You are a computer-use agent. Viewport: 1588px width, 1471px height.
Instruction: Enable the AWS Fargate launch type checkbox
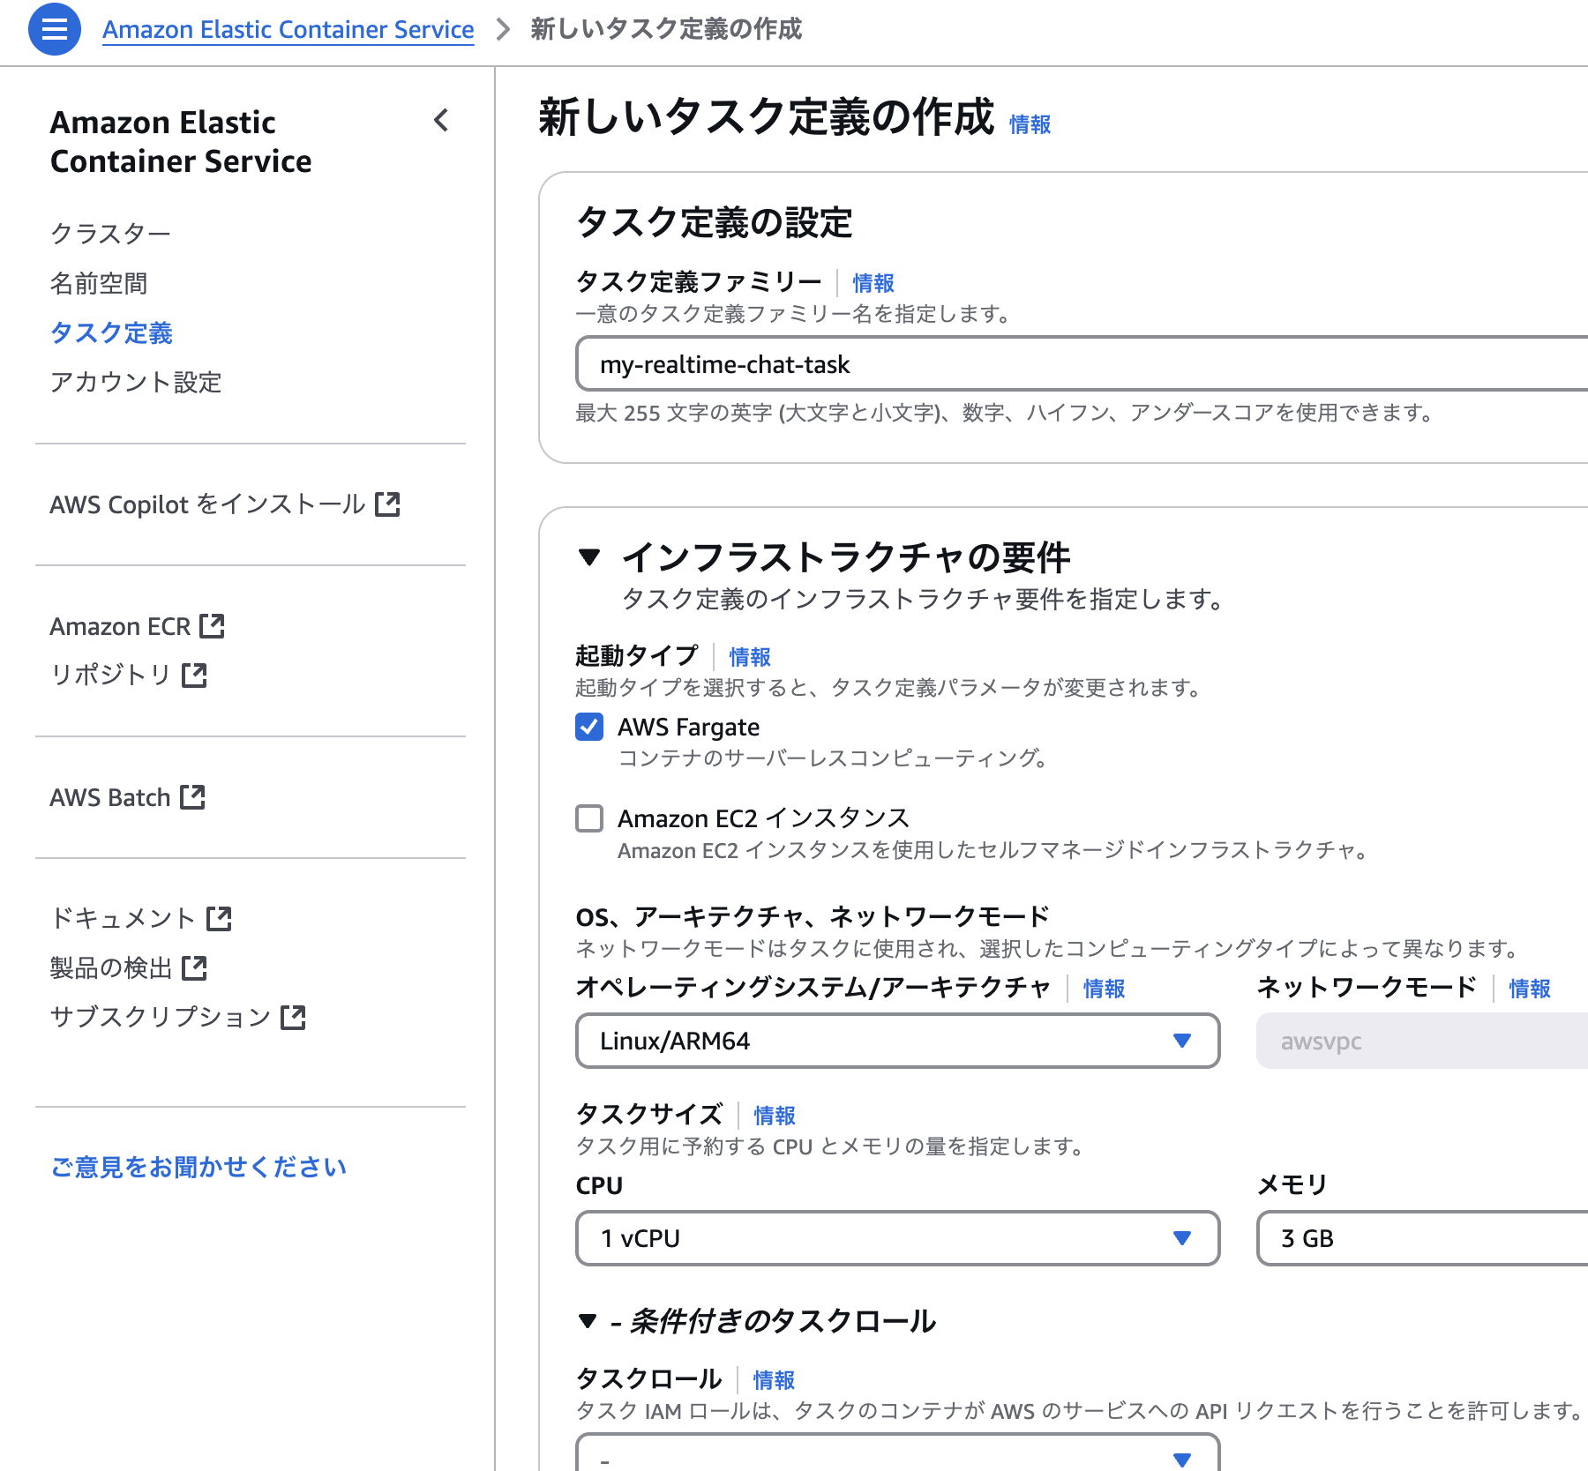click(x=589, y=727)
